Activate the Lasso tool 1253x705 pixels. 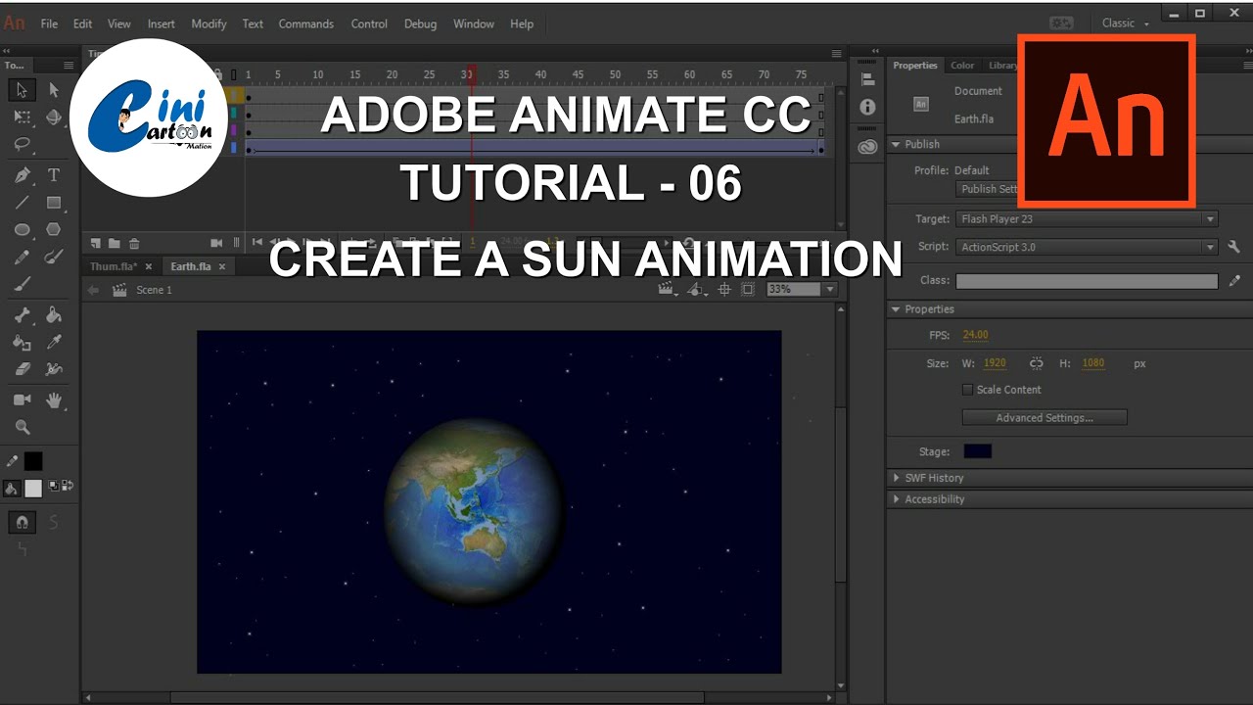[22, 145]
